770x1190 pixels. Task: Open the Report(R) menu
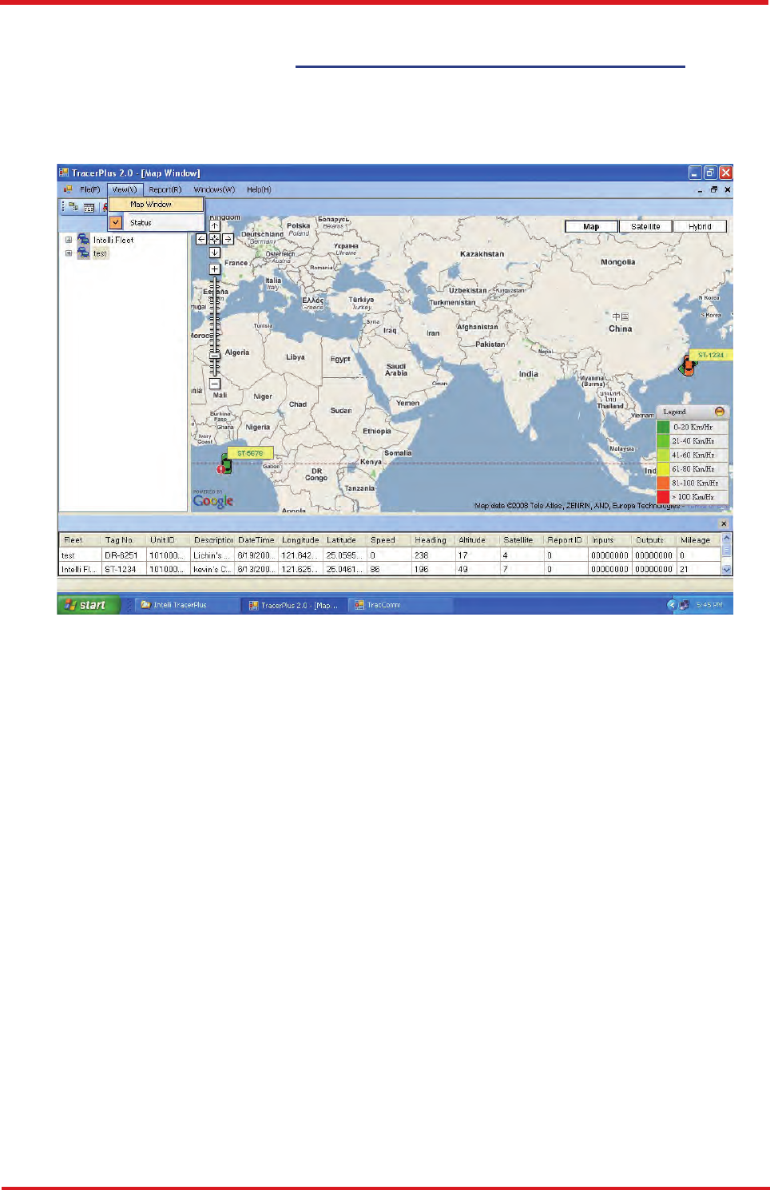click(165, 189)
